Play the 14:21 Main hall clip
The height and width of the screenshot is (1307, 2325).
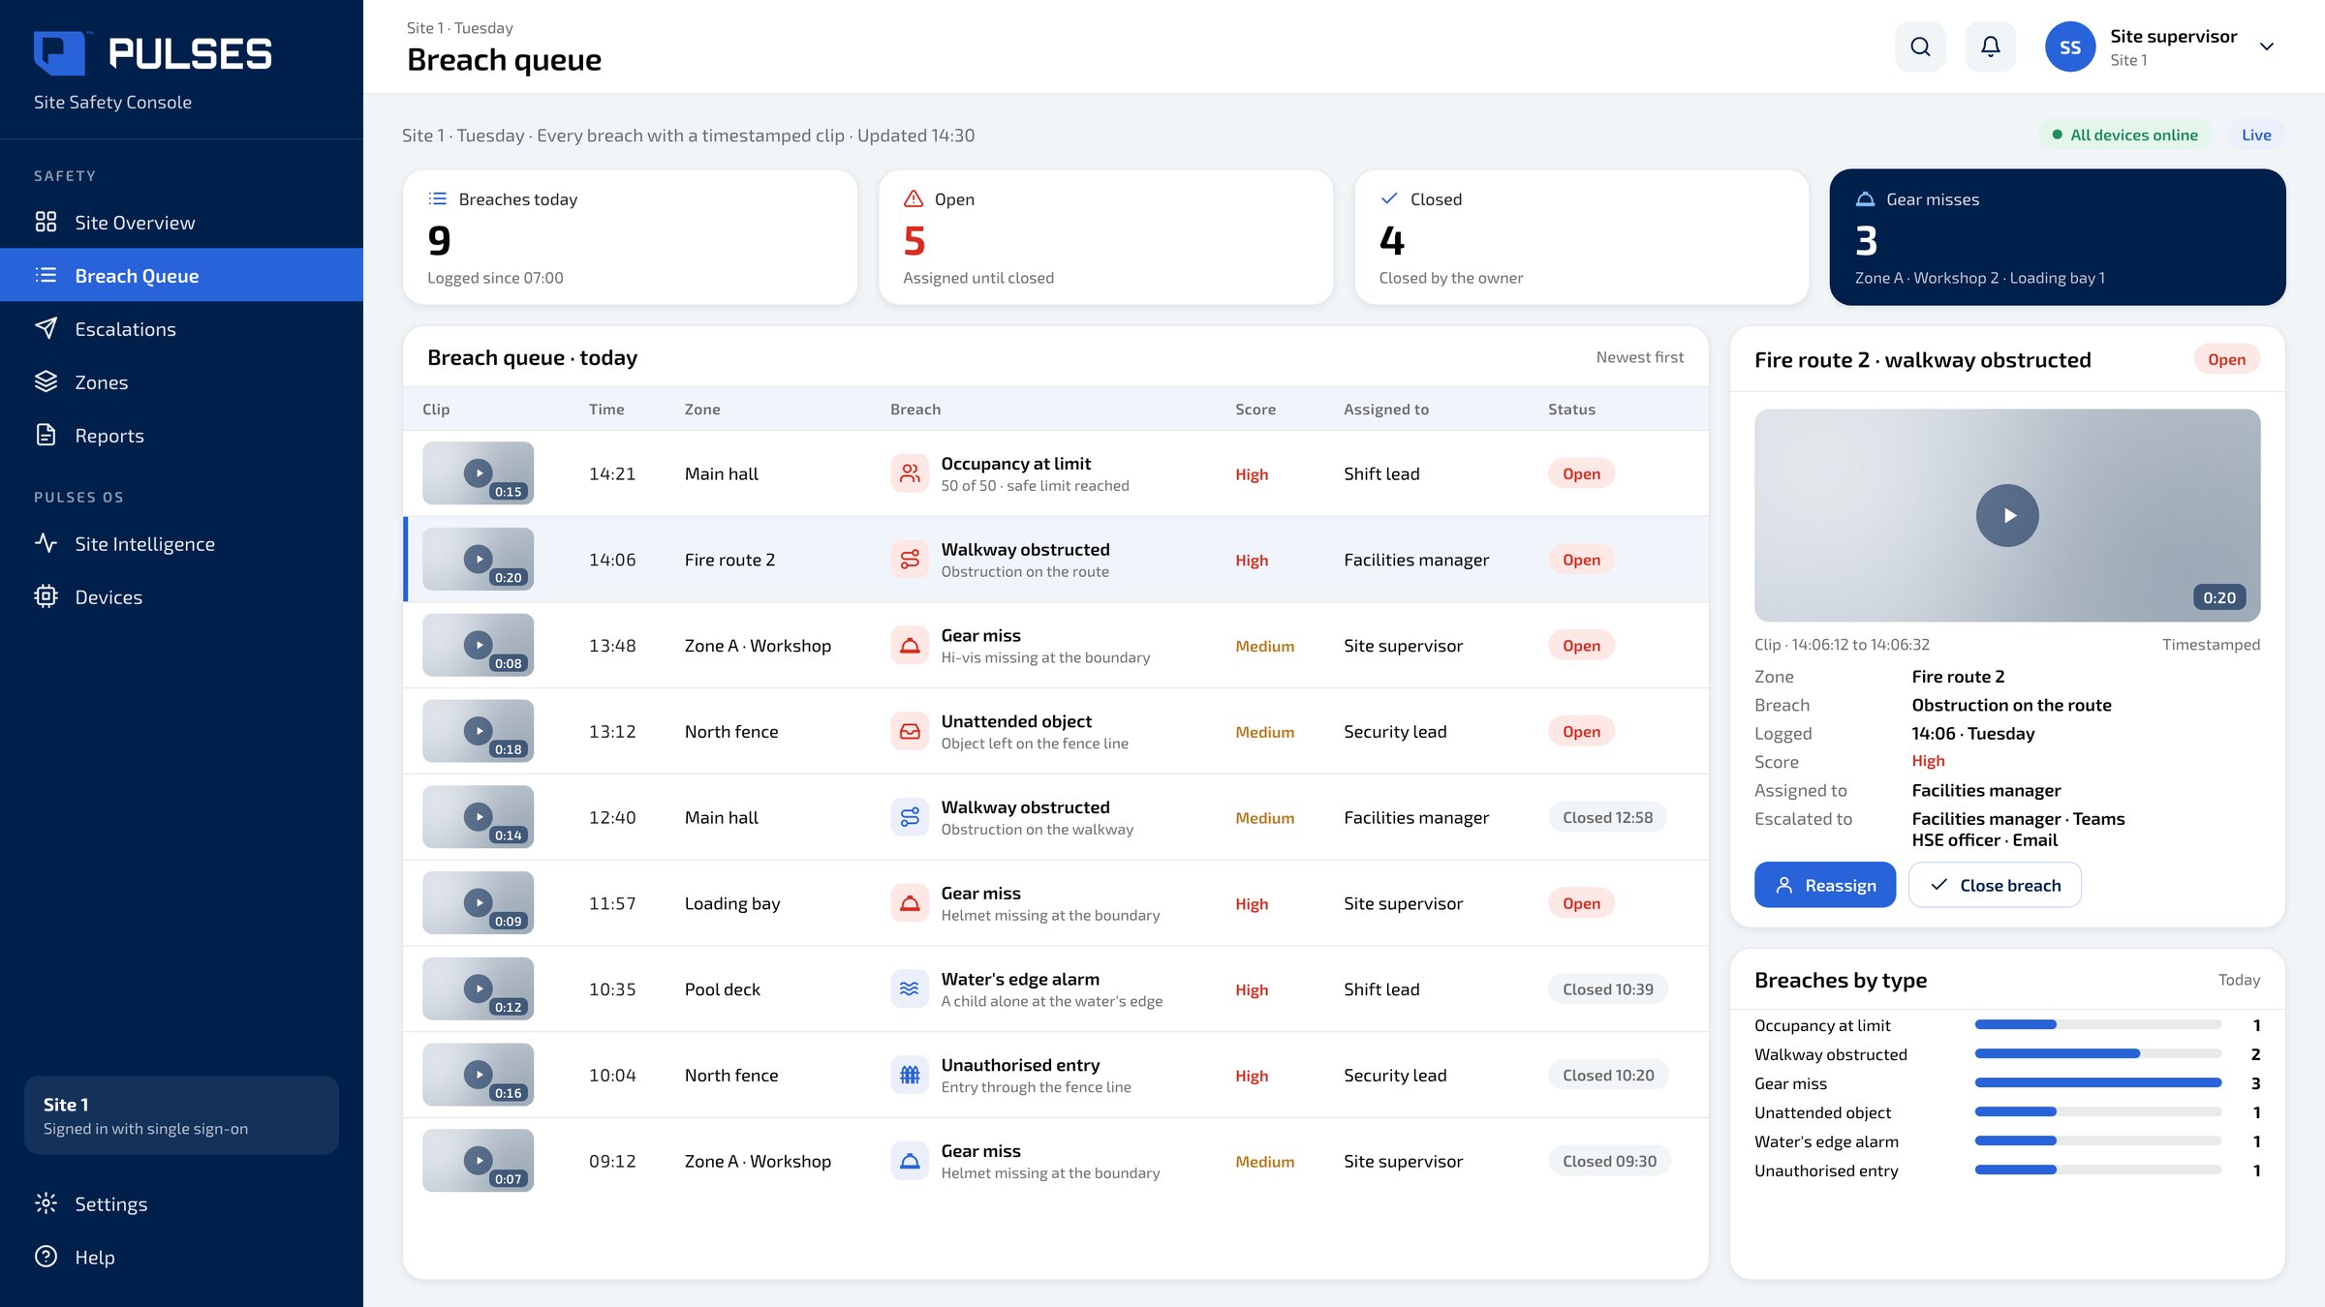478,473
